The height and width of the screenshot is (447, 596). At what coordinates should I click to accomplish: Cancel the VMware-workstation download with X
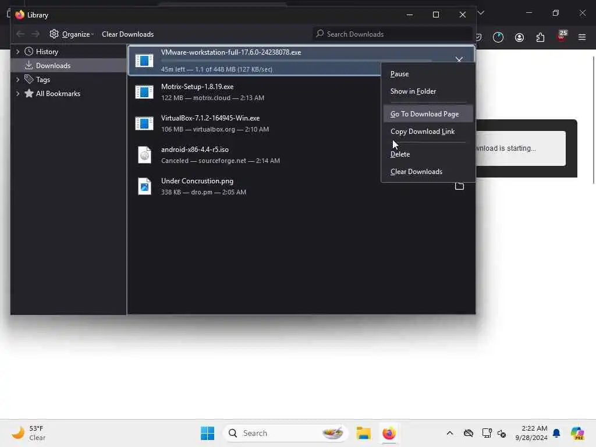(x=459, y=59)
